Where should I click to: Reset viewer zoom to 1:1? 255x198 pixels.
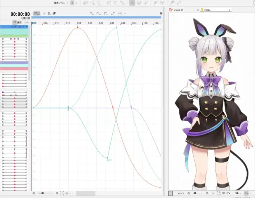tap(214, 193)
